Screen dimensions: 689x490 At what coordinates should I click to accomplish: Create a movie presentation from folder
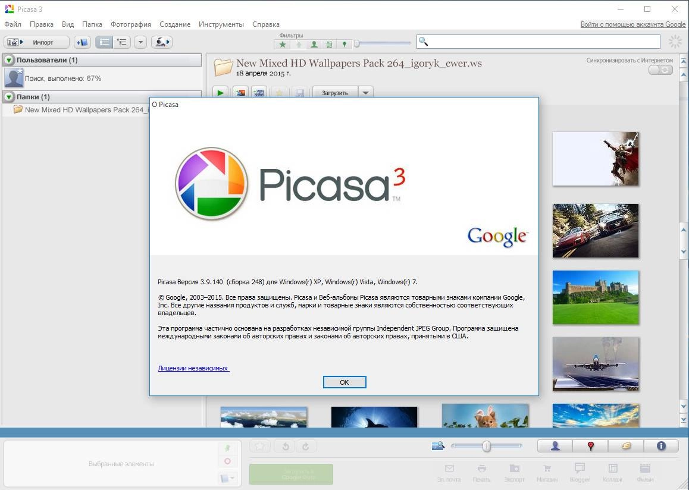[x=259, y=93]
